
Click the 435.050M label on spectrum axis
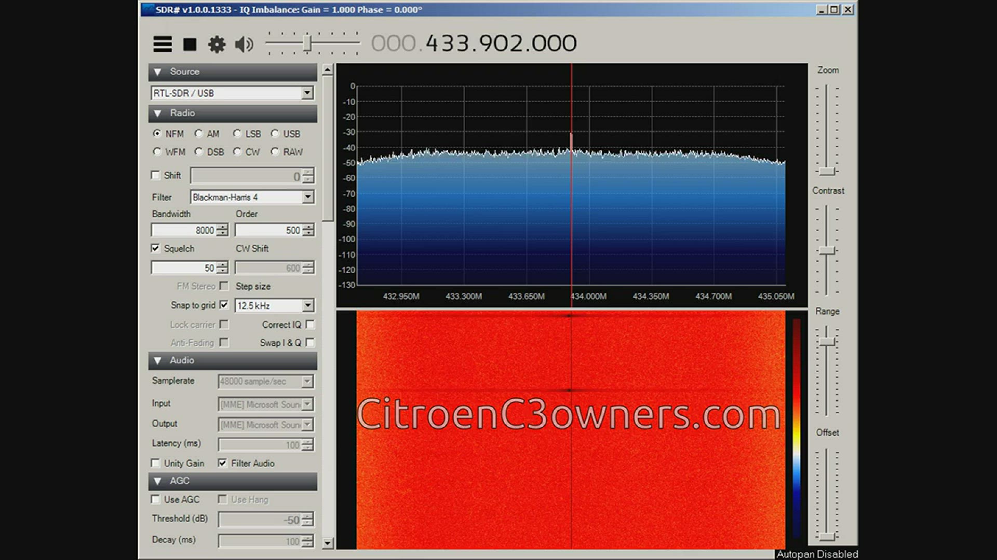click(776, 297)
